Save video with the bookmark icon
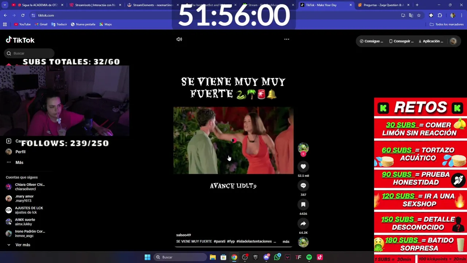The width and height of the screenshot is (467, 263). 303,205
